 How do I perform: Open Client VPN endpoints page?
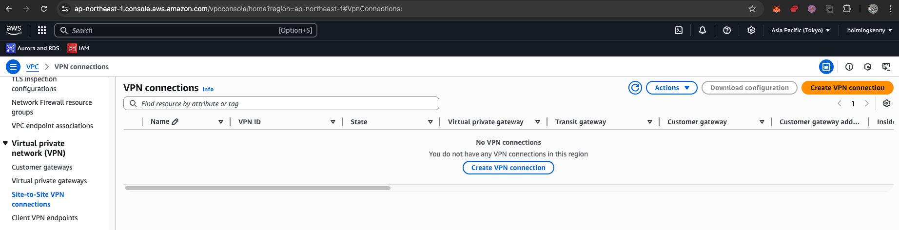[45, 218]
